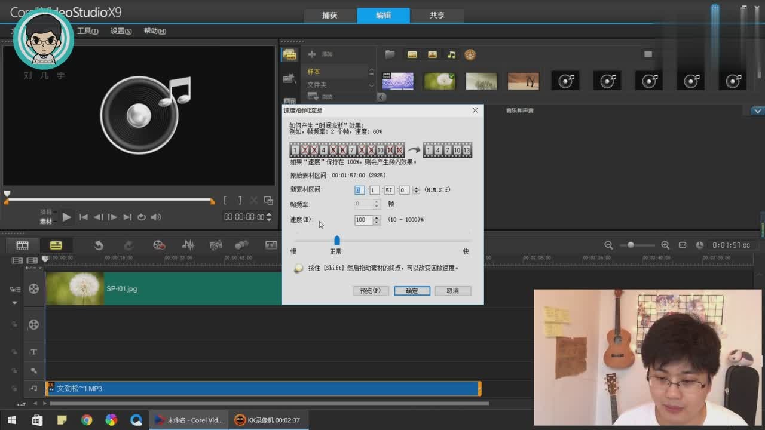
Task: Open the sound mixer icon
Action: (x=188, y=245)
